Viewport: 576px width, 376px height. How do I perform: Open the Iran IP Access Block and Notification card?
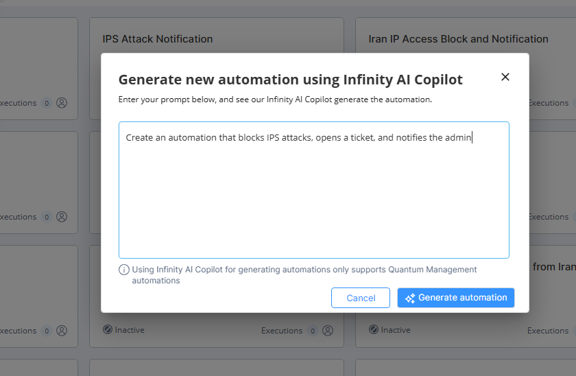point(458,39)
